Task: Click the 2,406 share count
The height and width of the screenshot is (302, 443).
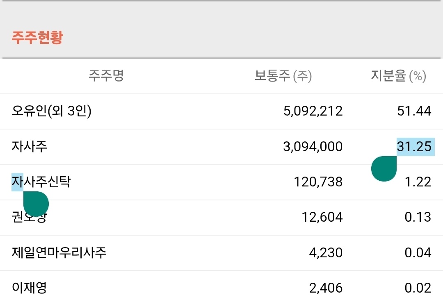Action: [326, 288]
